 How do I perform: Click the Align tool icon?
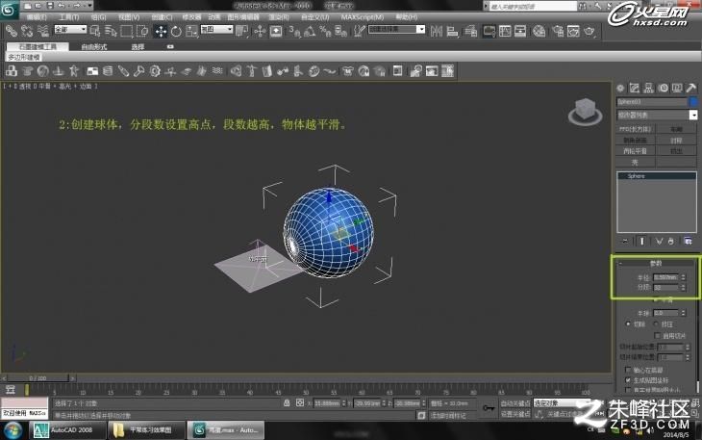tap(453, 31)
